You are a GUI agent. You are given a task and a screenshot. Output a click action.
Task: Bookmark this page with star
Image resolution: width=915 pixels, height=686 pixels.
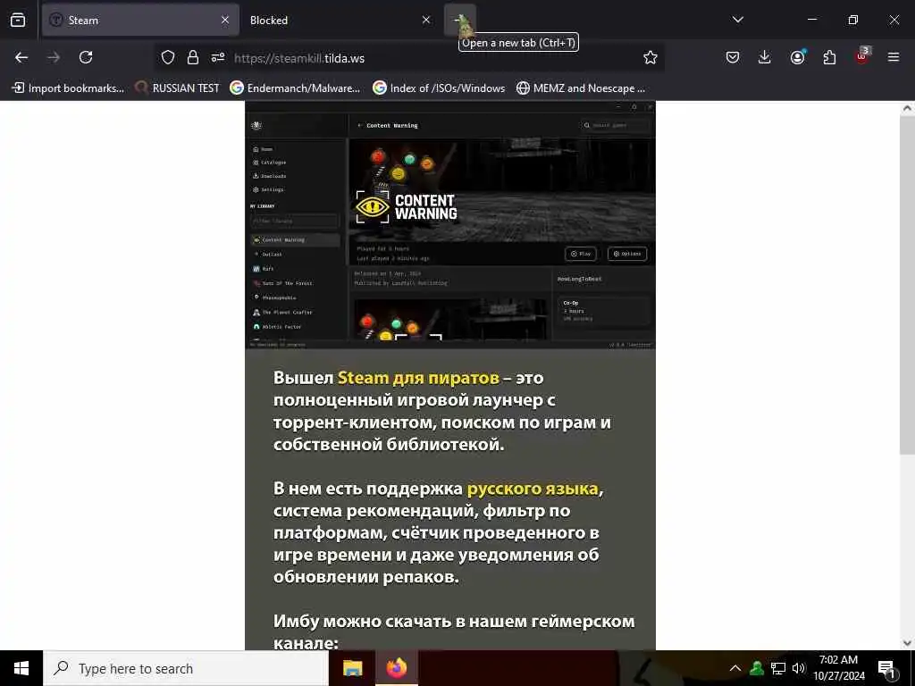coord(651,57)
